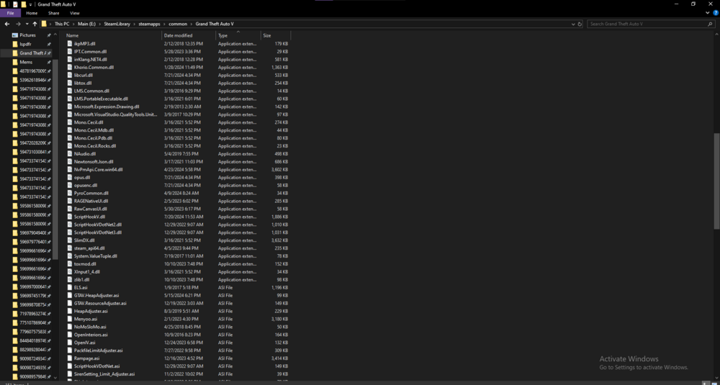Select the file ScriptHookVDotNet2.dll
The height and width of the screenshot is (385, 720).
click(98, 225)
